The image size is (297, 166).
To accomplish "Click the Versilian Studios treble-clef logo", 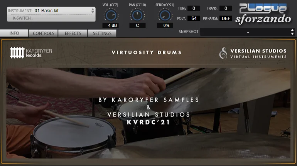I will [223, 53].
